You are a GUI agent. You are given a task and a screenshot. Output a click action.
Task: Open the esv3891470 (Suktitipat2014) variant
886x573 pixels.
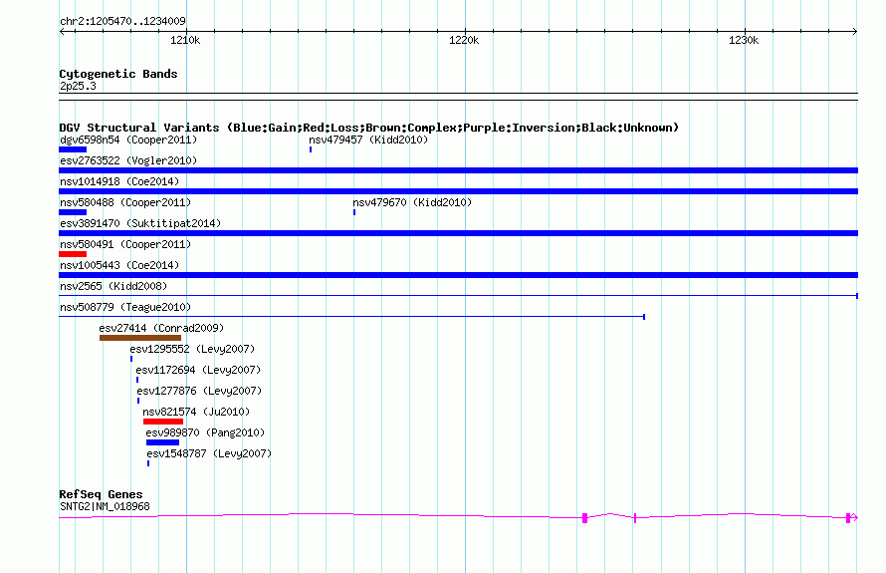coord(140,223)
